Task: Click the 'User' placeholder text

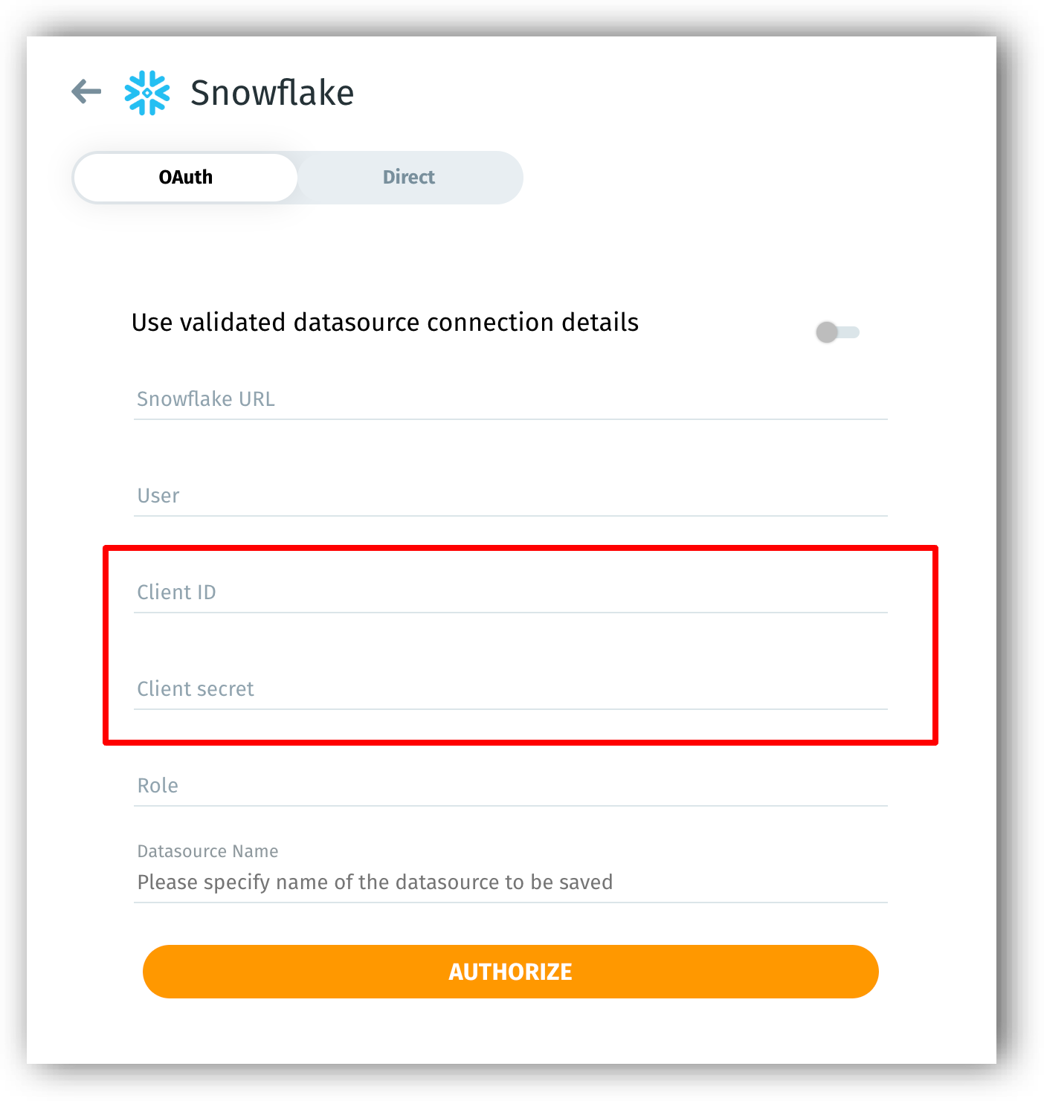Action: click(158, 496)
